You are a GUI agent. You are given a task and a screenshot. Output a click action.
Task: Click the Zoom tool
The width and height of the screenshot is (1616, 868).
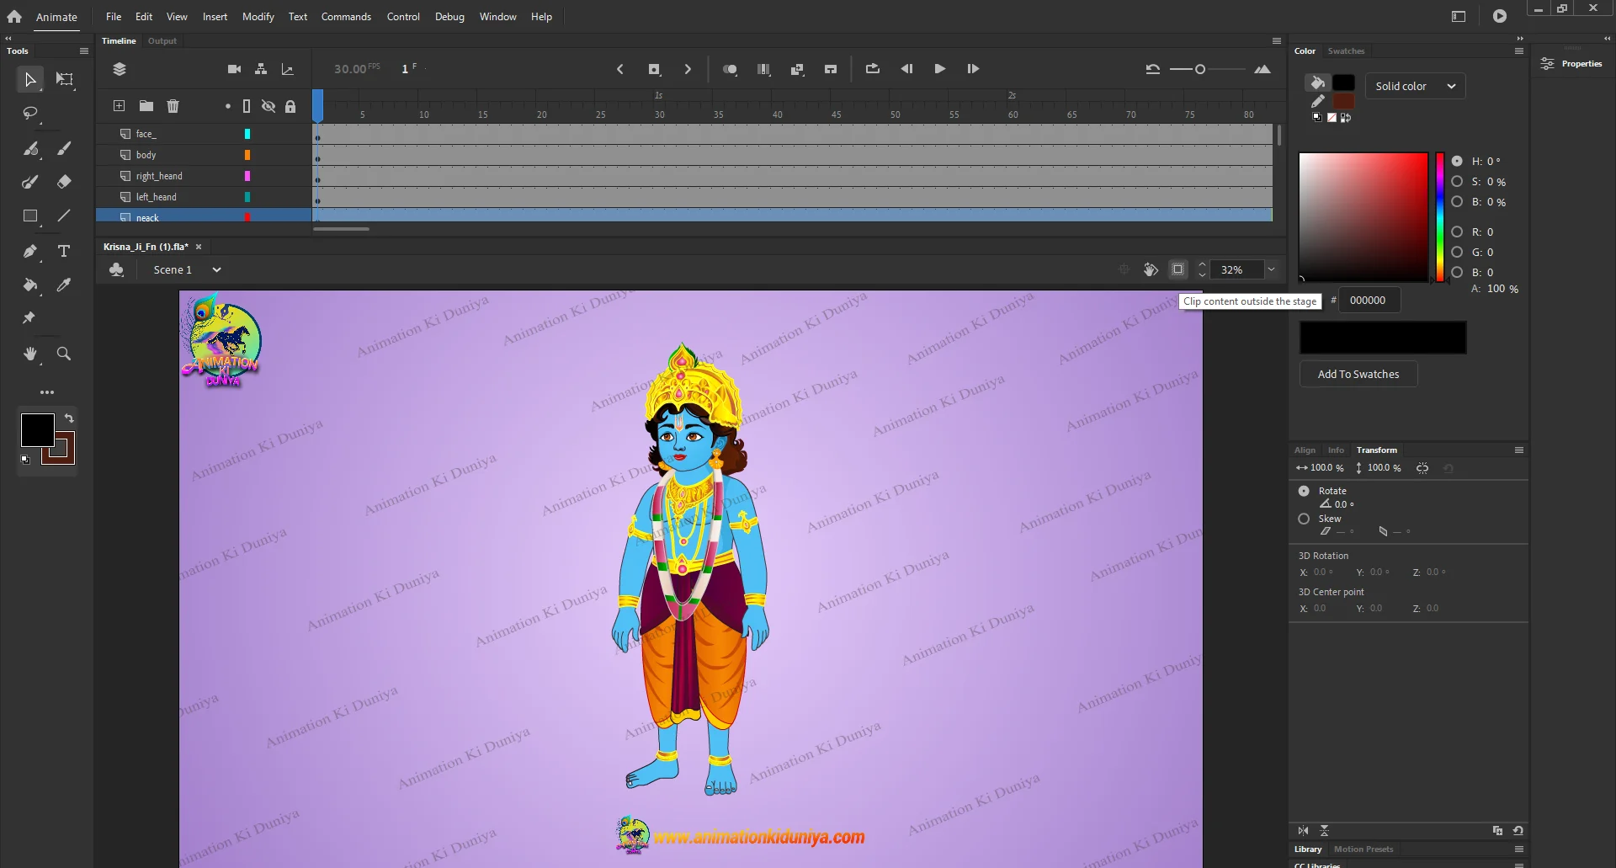pyautogui.click(x=64, y=354)
